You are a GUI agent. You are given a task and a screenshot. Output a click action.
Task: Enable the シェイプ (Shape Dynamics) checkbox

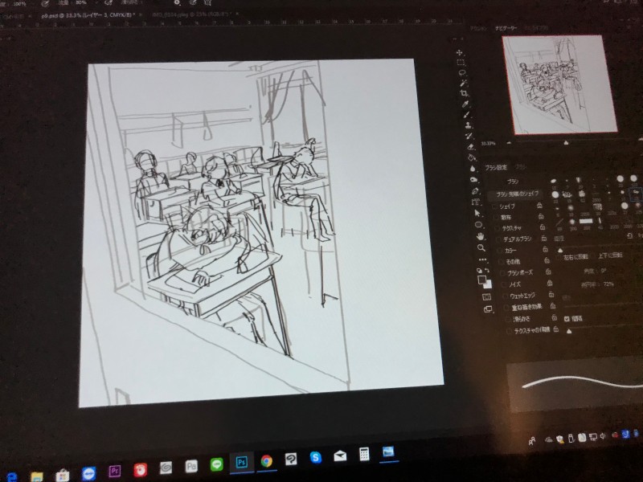[494, 207]
